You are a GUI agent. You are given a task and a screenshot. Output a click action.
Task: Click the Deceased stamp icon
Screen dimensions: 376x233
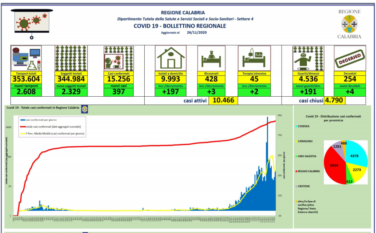point(350,58)
